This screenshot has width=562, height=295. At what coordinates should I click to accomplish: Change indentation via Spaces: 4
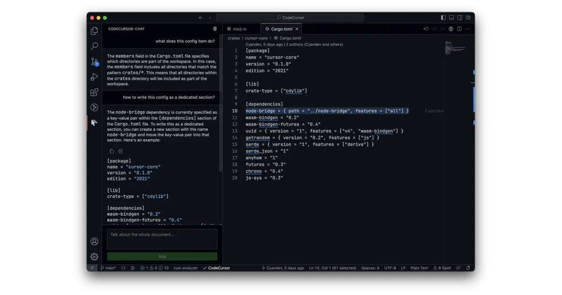pos(370,268)
